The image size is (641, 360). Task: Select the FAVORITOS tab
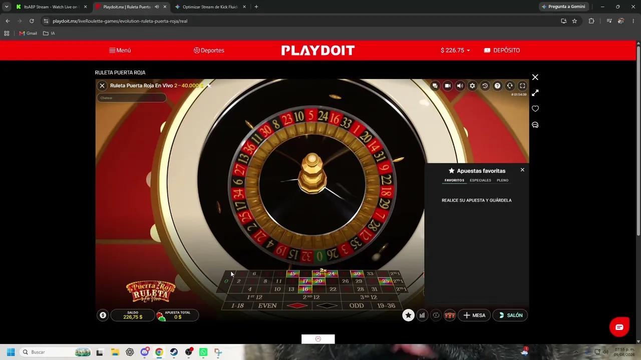point(454,180)
